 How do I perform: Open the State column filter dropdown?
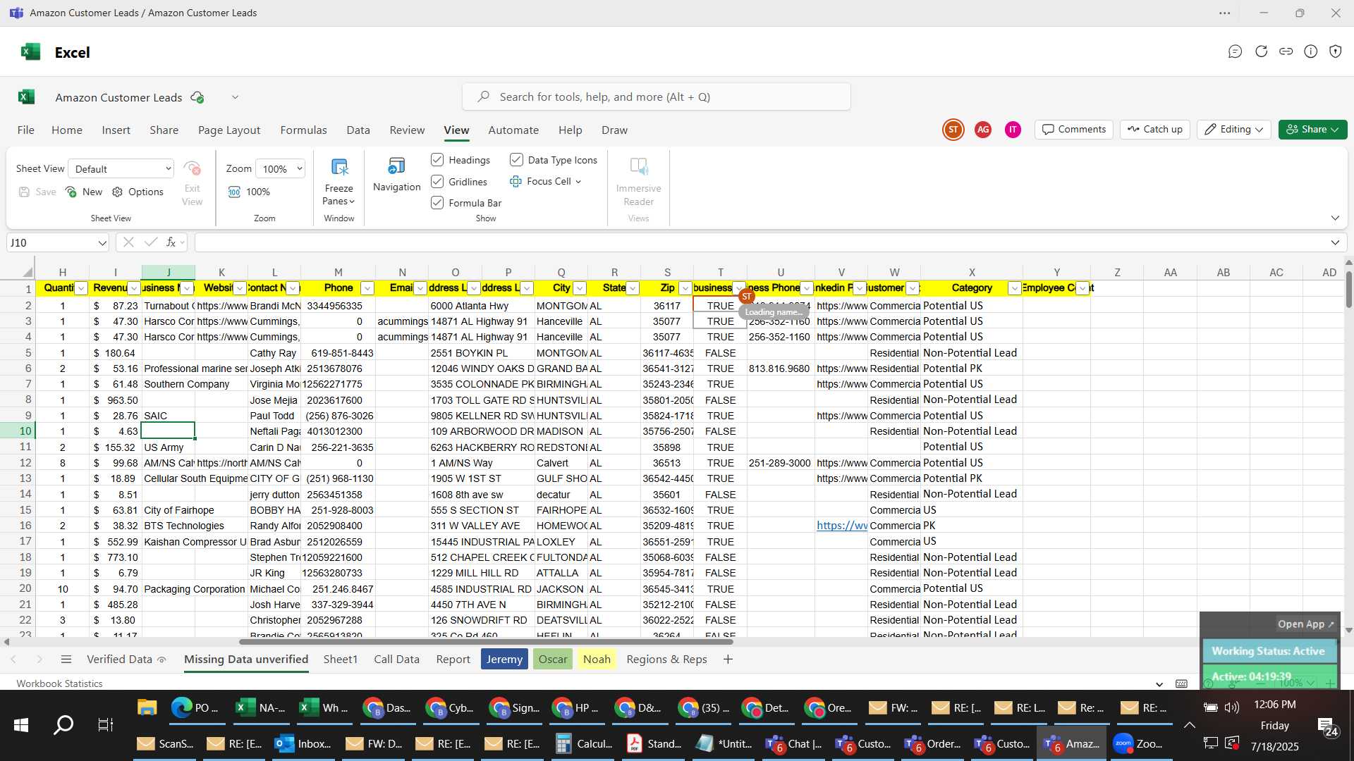[633, 288]
